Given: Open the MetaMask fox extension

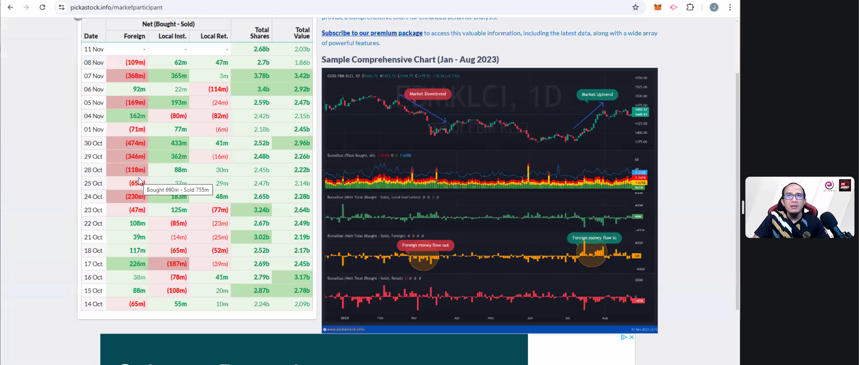Looking at the screenshot, I should 658,7.
